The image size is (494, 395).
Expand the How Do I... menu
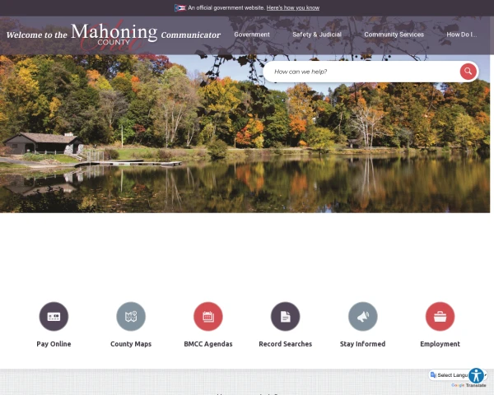462,35
